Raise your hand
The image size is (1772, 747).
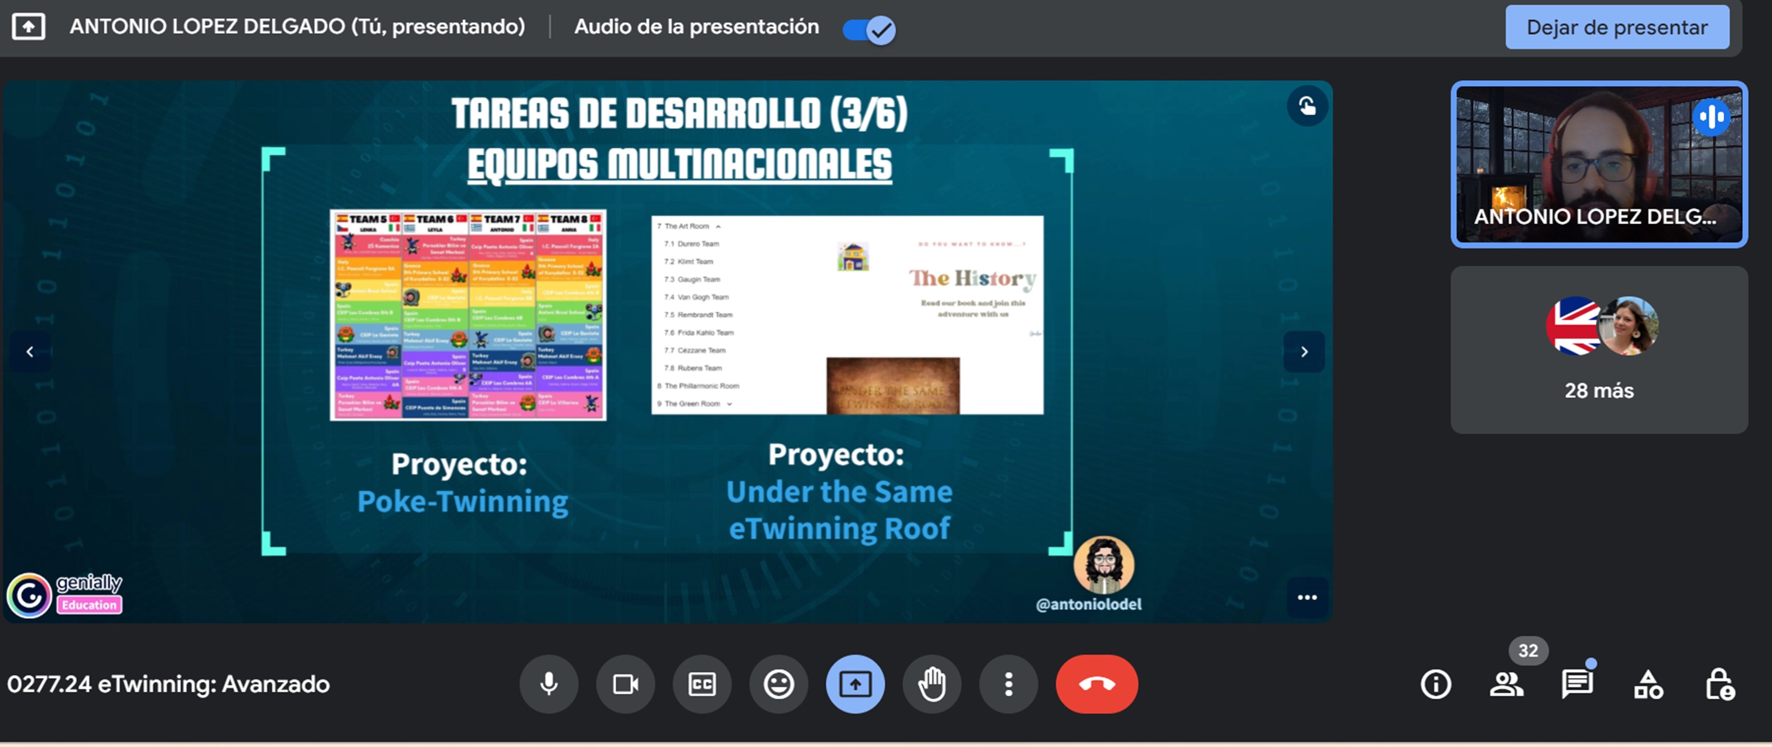click(x=932, y=684)
